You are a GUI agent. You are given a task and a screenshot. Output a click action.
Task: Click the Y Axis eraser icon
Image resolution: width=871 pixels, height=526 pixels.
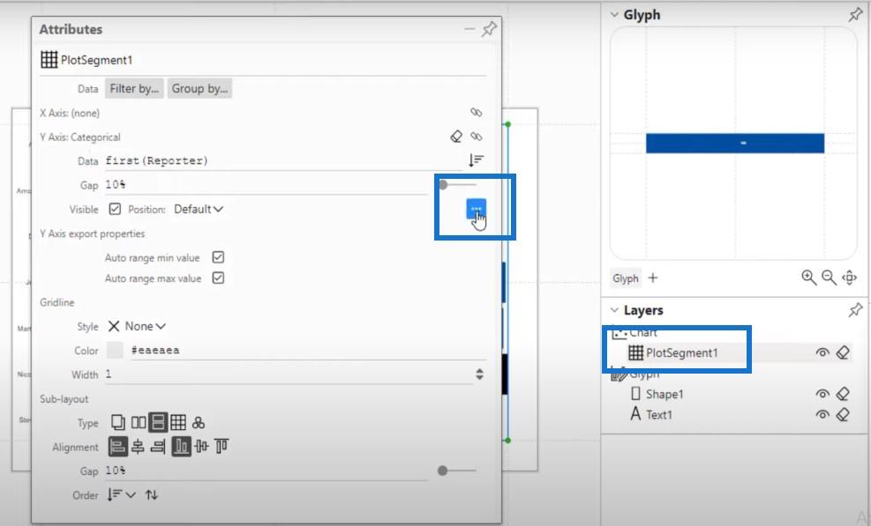click(x=456, y=136)
